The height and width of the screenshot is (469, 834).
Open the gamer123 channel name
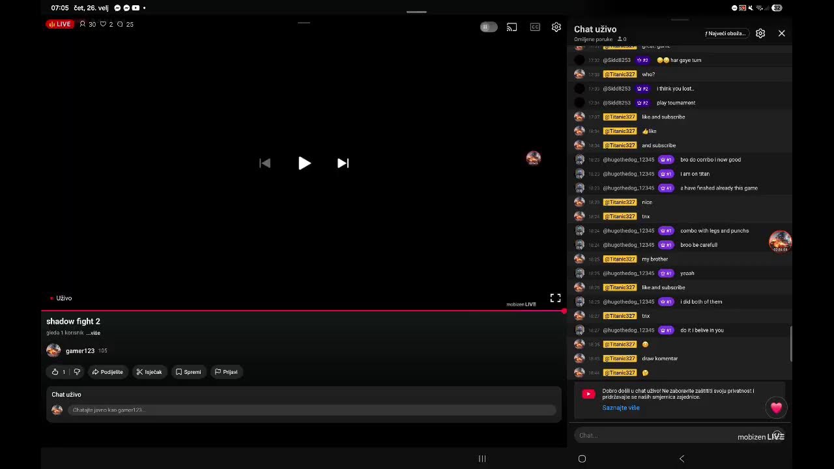pyautogui.click(x=80, y=351)
